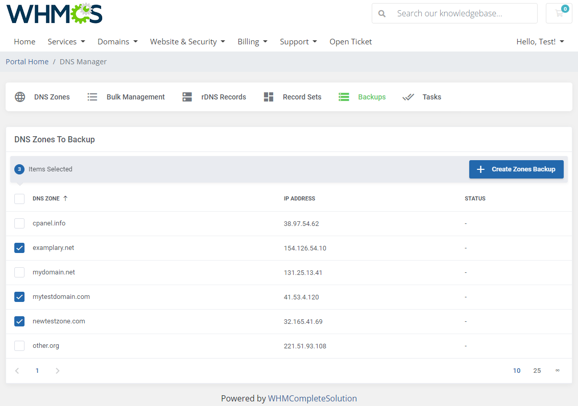The height and width of the screenshot is (406, 578).
Task: Check the checkbox for cpanel.info
Action: 19,223
